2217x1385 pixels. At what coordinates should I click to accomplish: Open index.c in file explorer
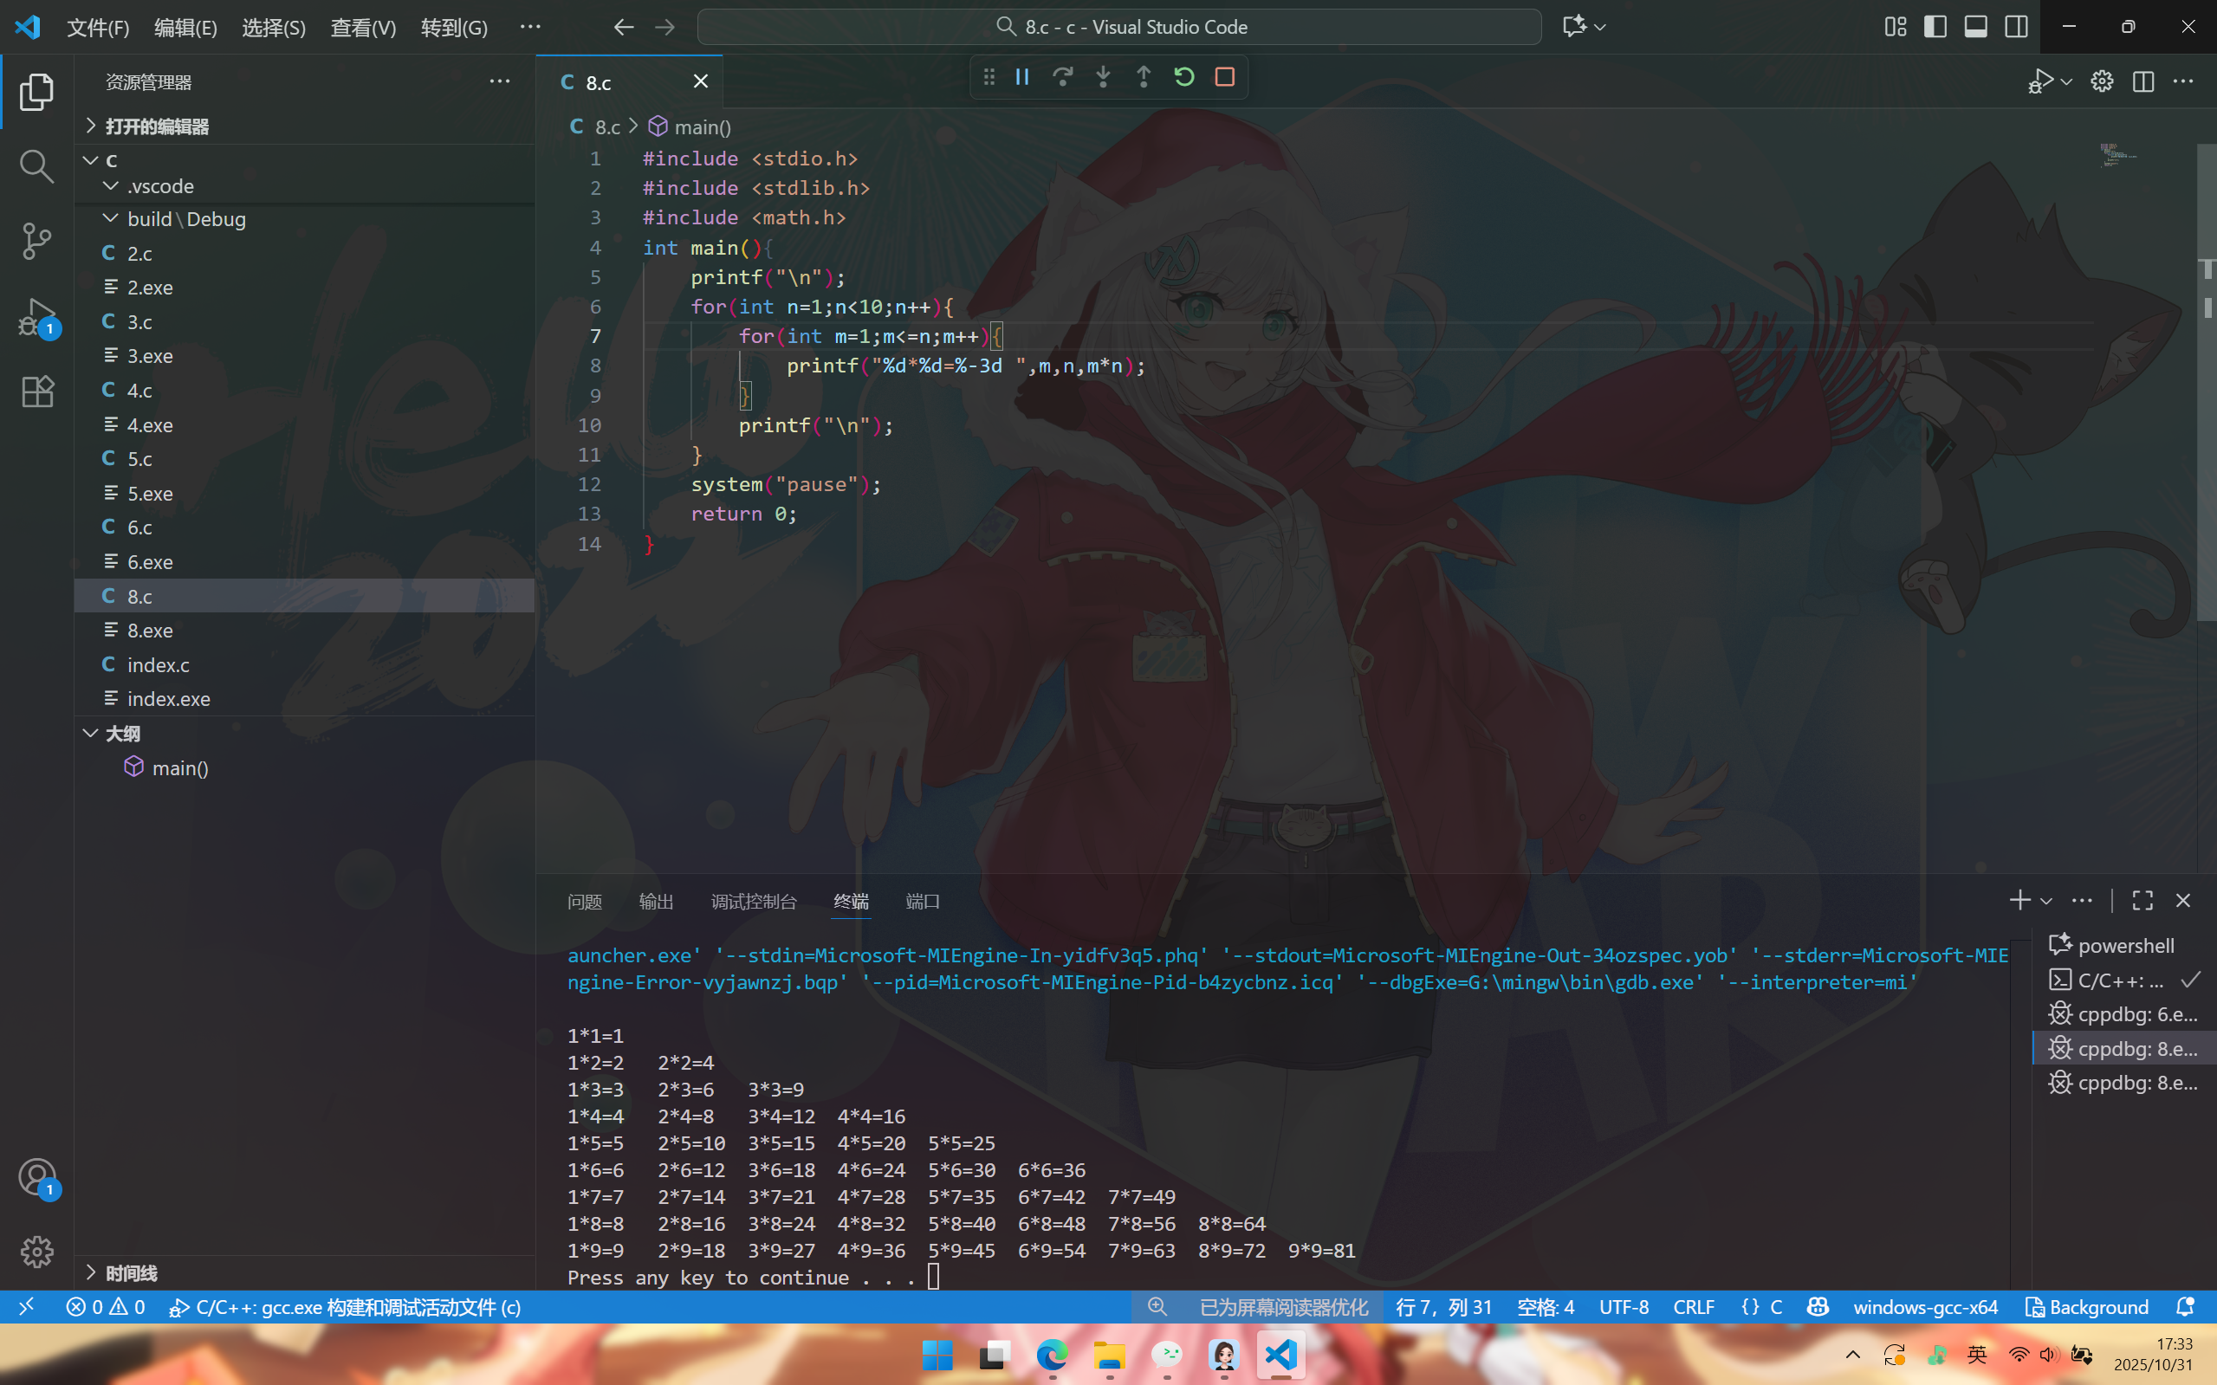click(x=158, y=665)
